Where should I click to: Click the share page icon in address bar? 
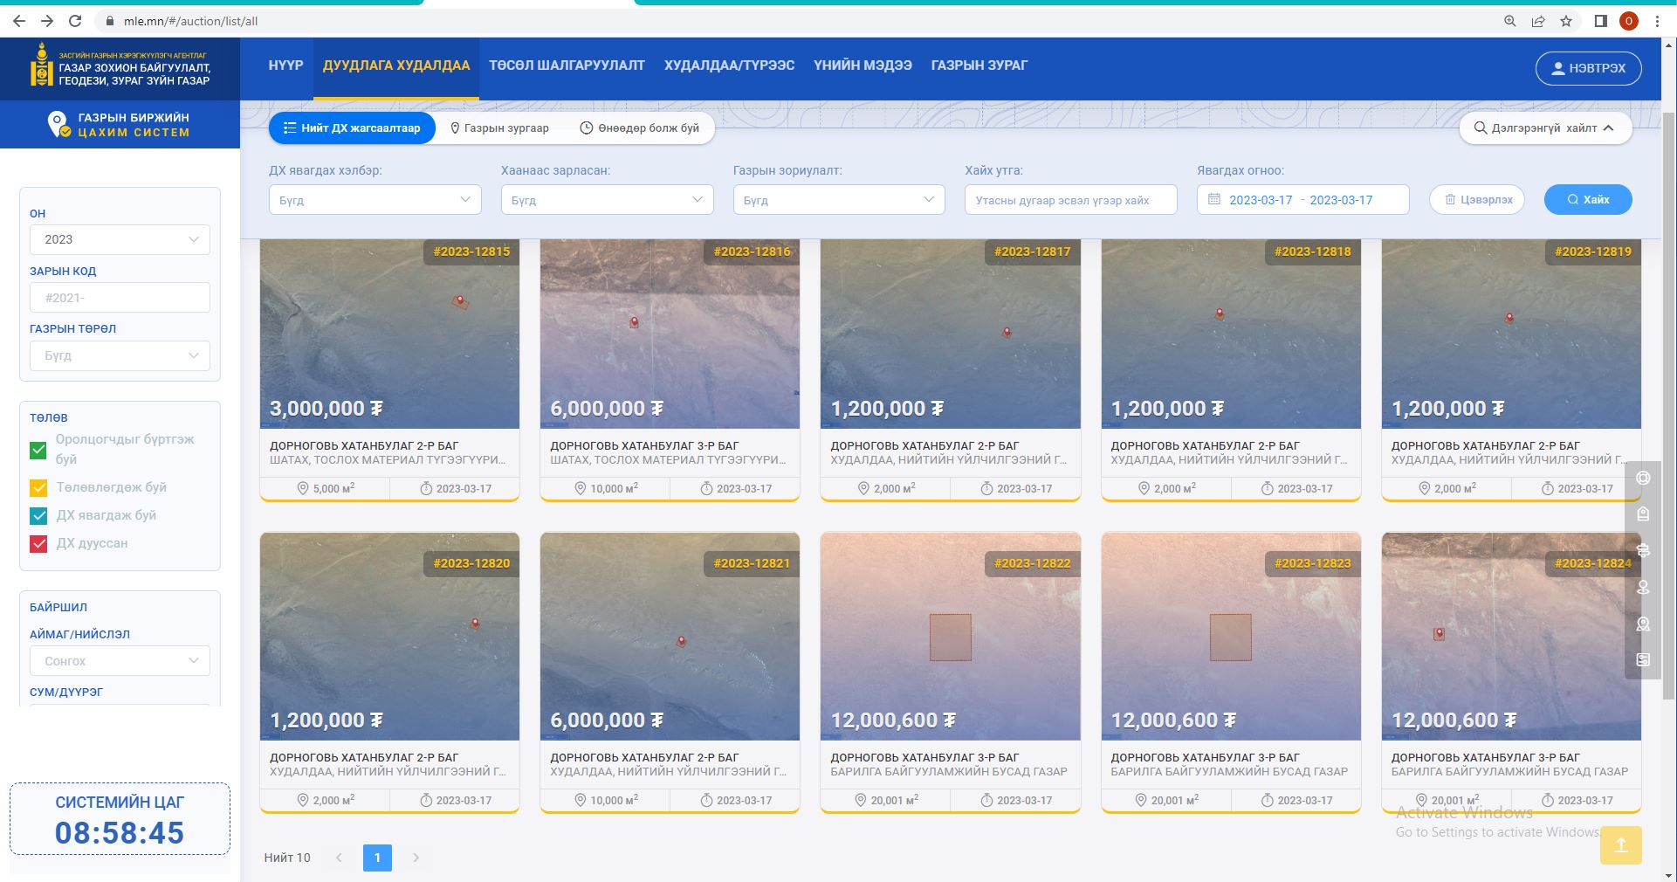pyautogui.click(x=1538, y=21)
